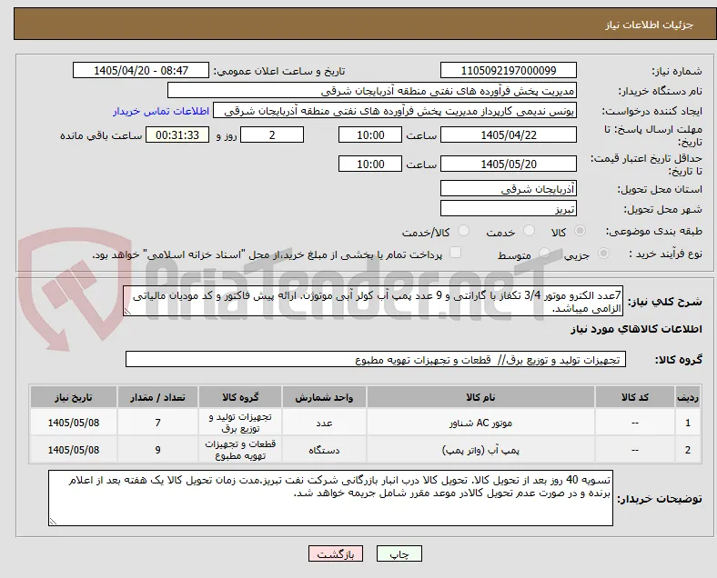Viewport: 717px width, 578px height.
Task: Click the کد کالا column header
Action: [x=635, y=397]
